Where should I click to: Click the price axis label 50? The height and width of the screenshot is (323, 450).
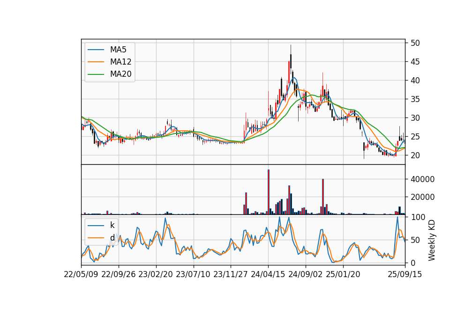pyautogui.click(x=415, y=43)
